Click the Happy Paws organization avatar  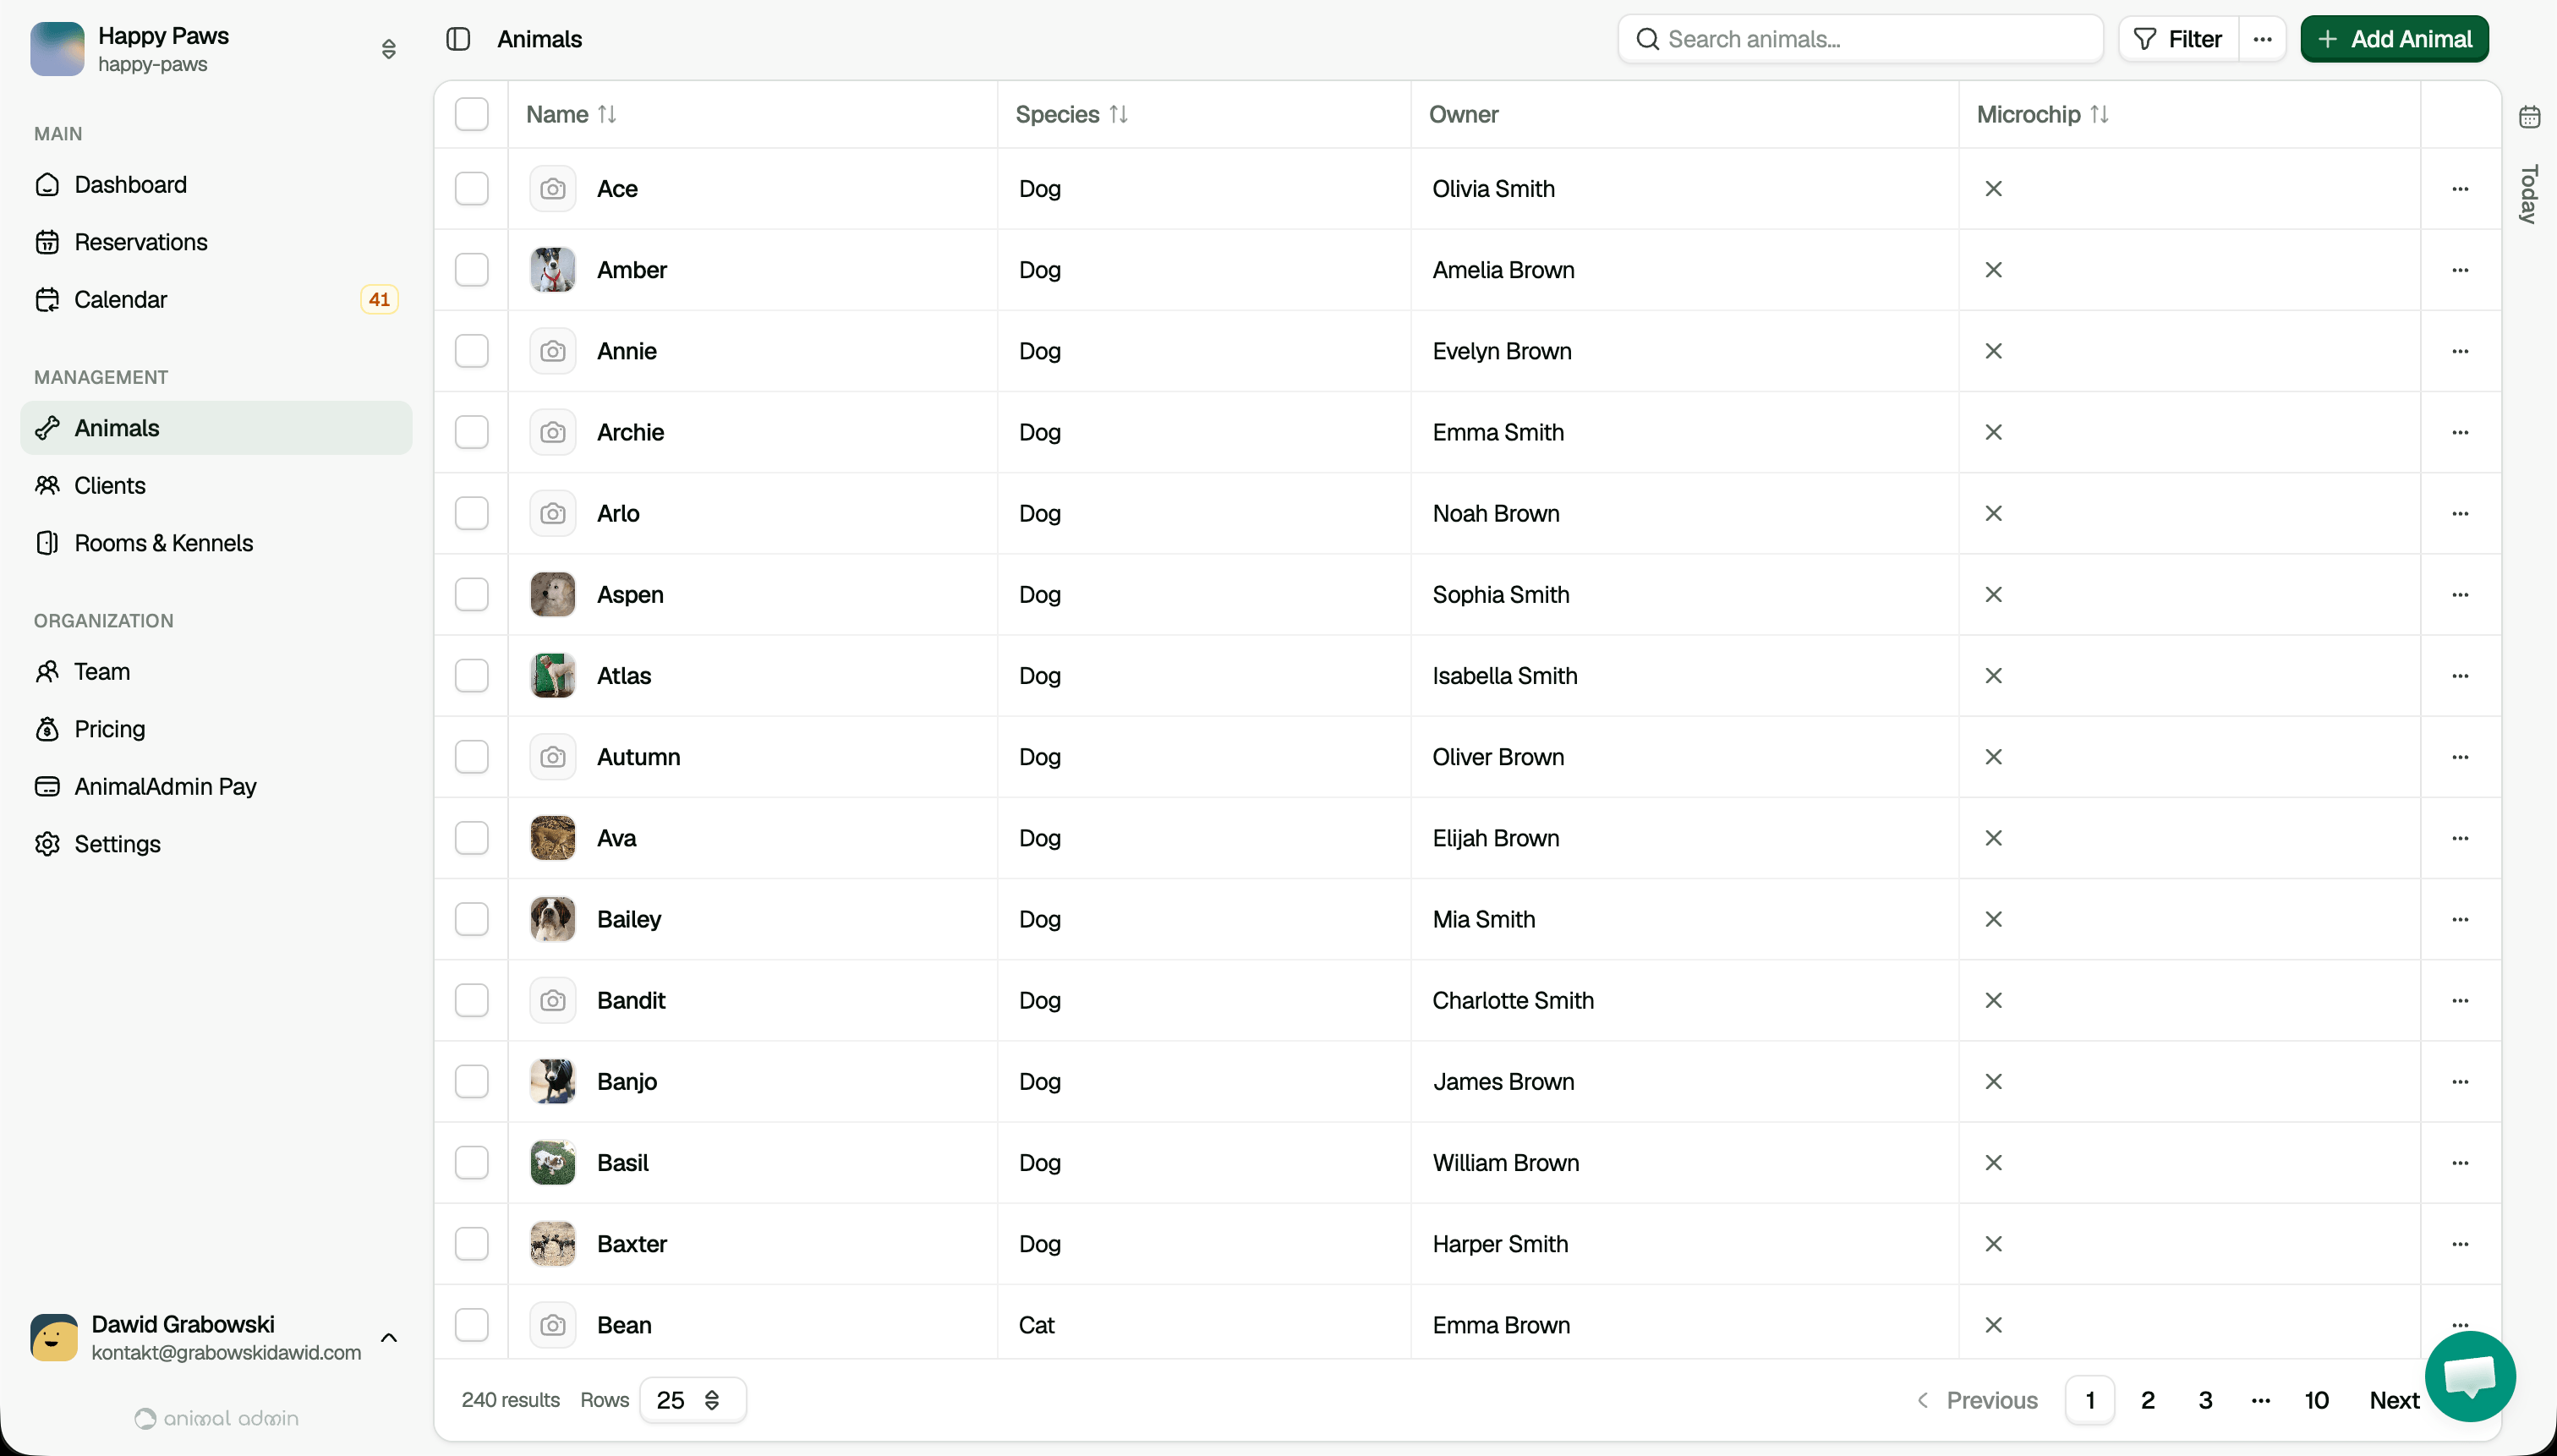tap(57, 49)
